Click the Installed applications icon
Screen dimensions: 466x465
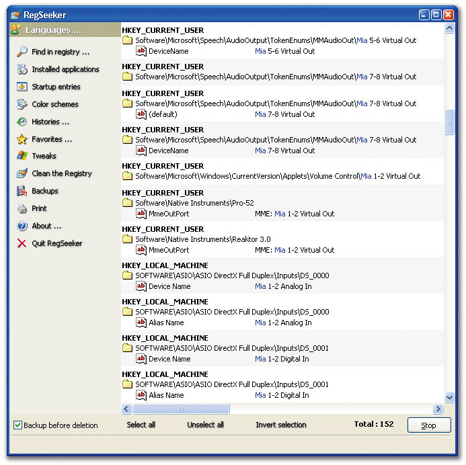click(x=22, y=69)
